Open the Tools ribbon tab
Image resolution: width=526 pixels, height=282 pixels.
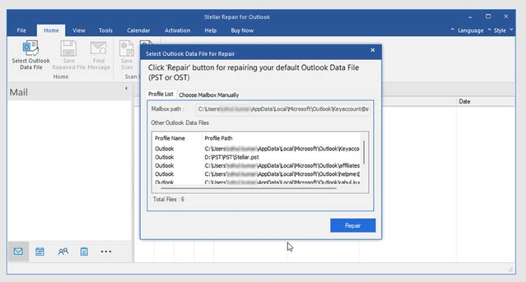[105, 30]
